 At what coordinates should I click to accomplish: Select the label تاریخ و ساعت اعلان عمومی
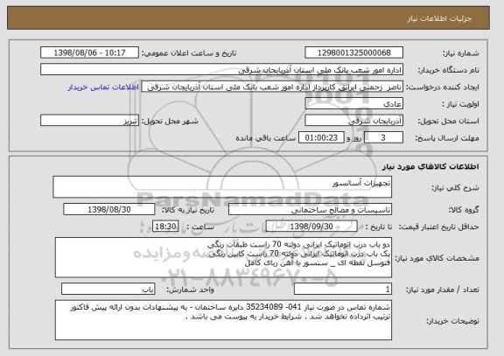189,53
